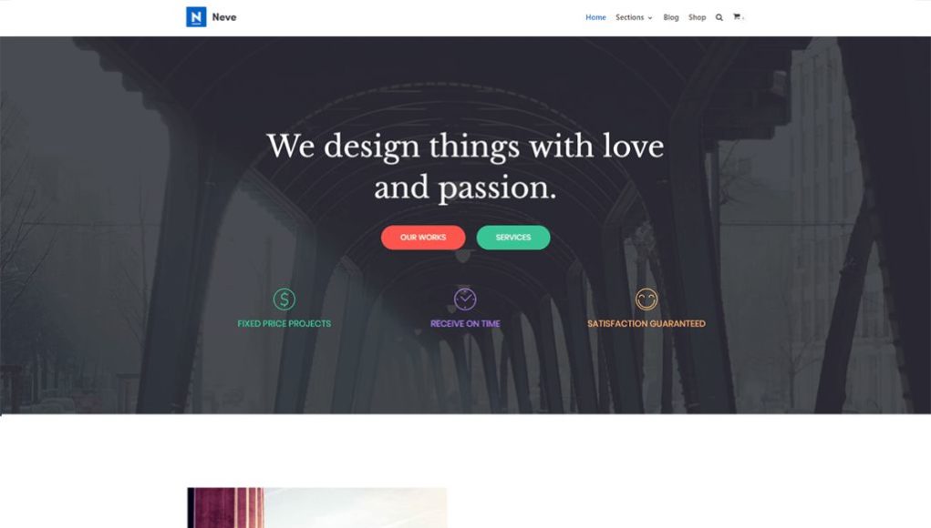The image size is (931, 528).
Task: Open the pink building image thumbnail
Action: pos(317,507)
